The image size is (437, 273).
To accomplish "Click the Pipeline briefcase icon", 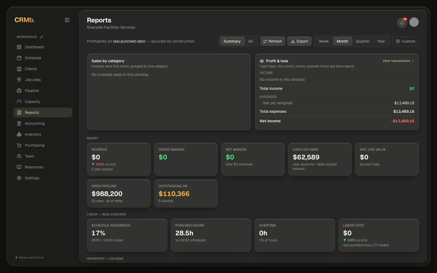I will (x=19, y=91).
